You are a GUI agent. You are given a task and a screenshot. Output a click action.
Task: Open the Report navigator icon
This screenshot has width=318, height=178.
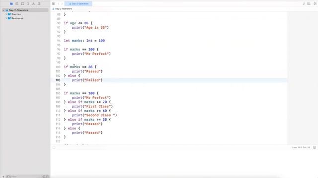tap(39, 3)
